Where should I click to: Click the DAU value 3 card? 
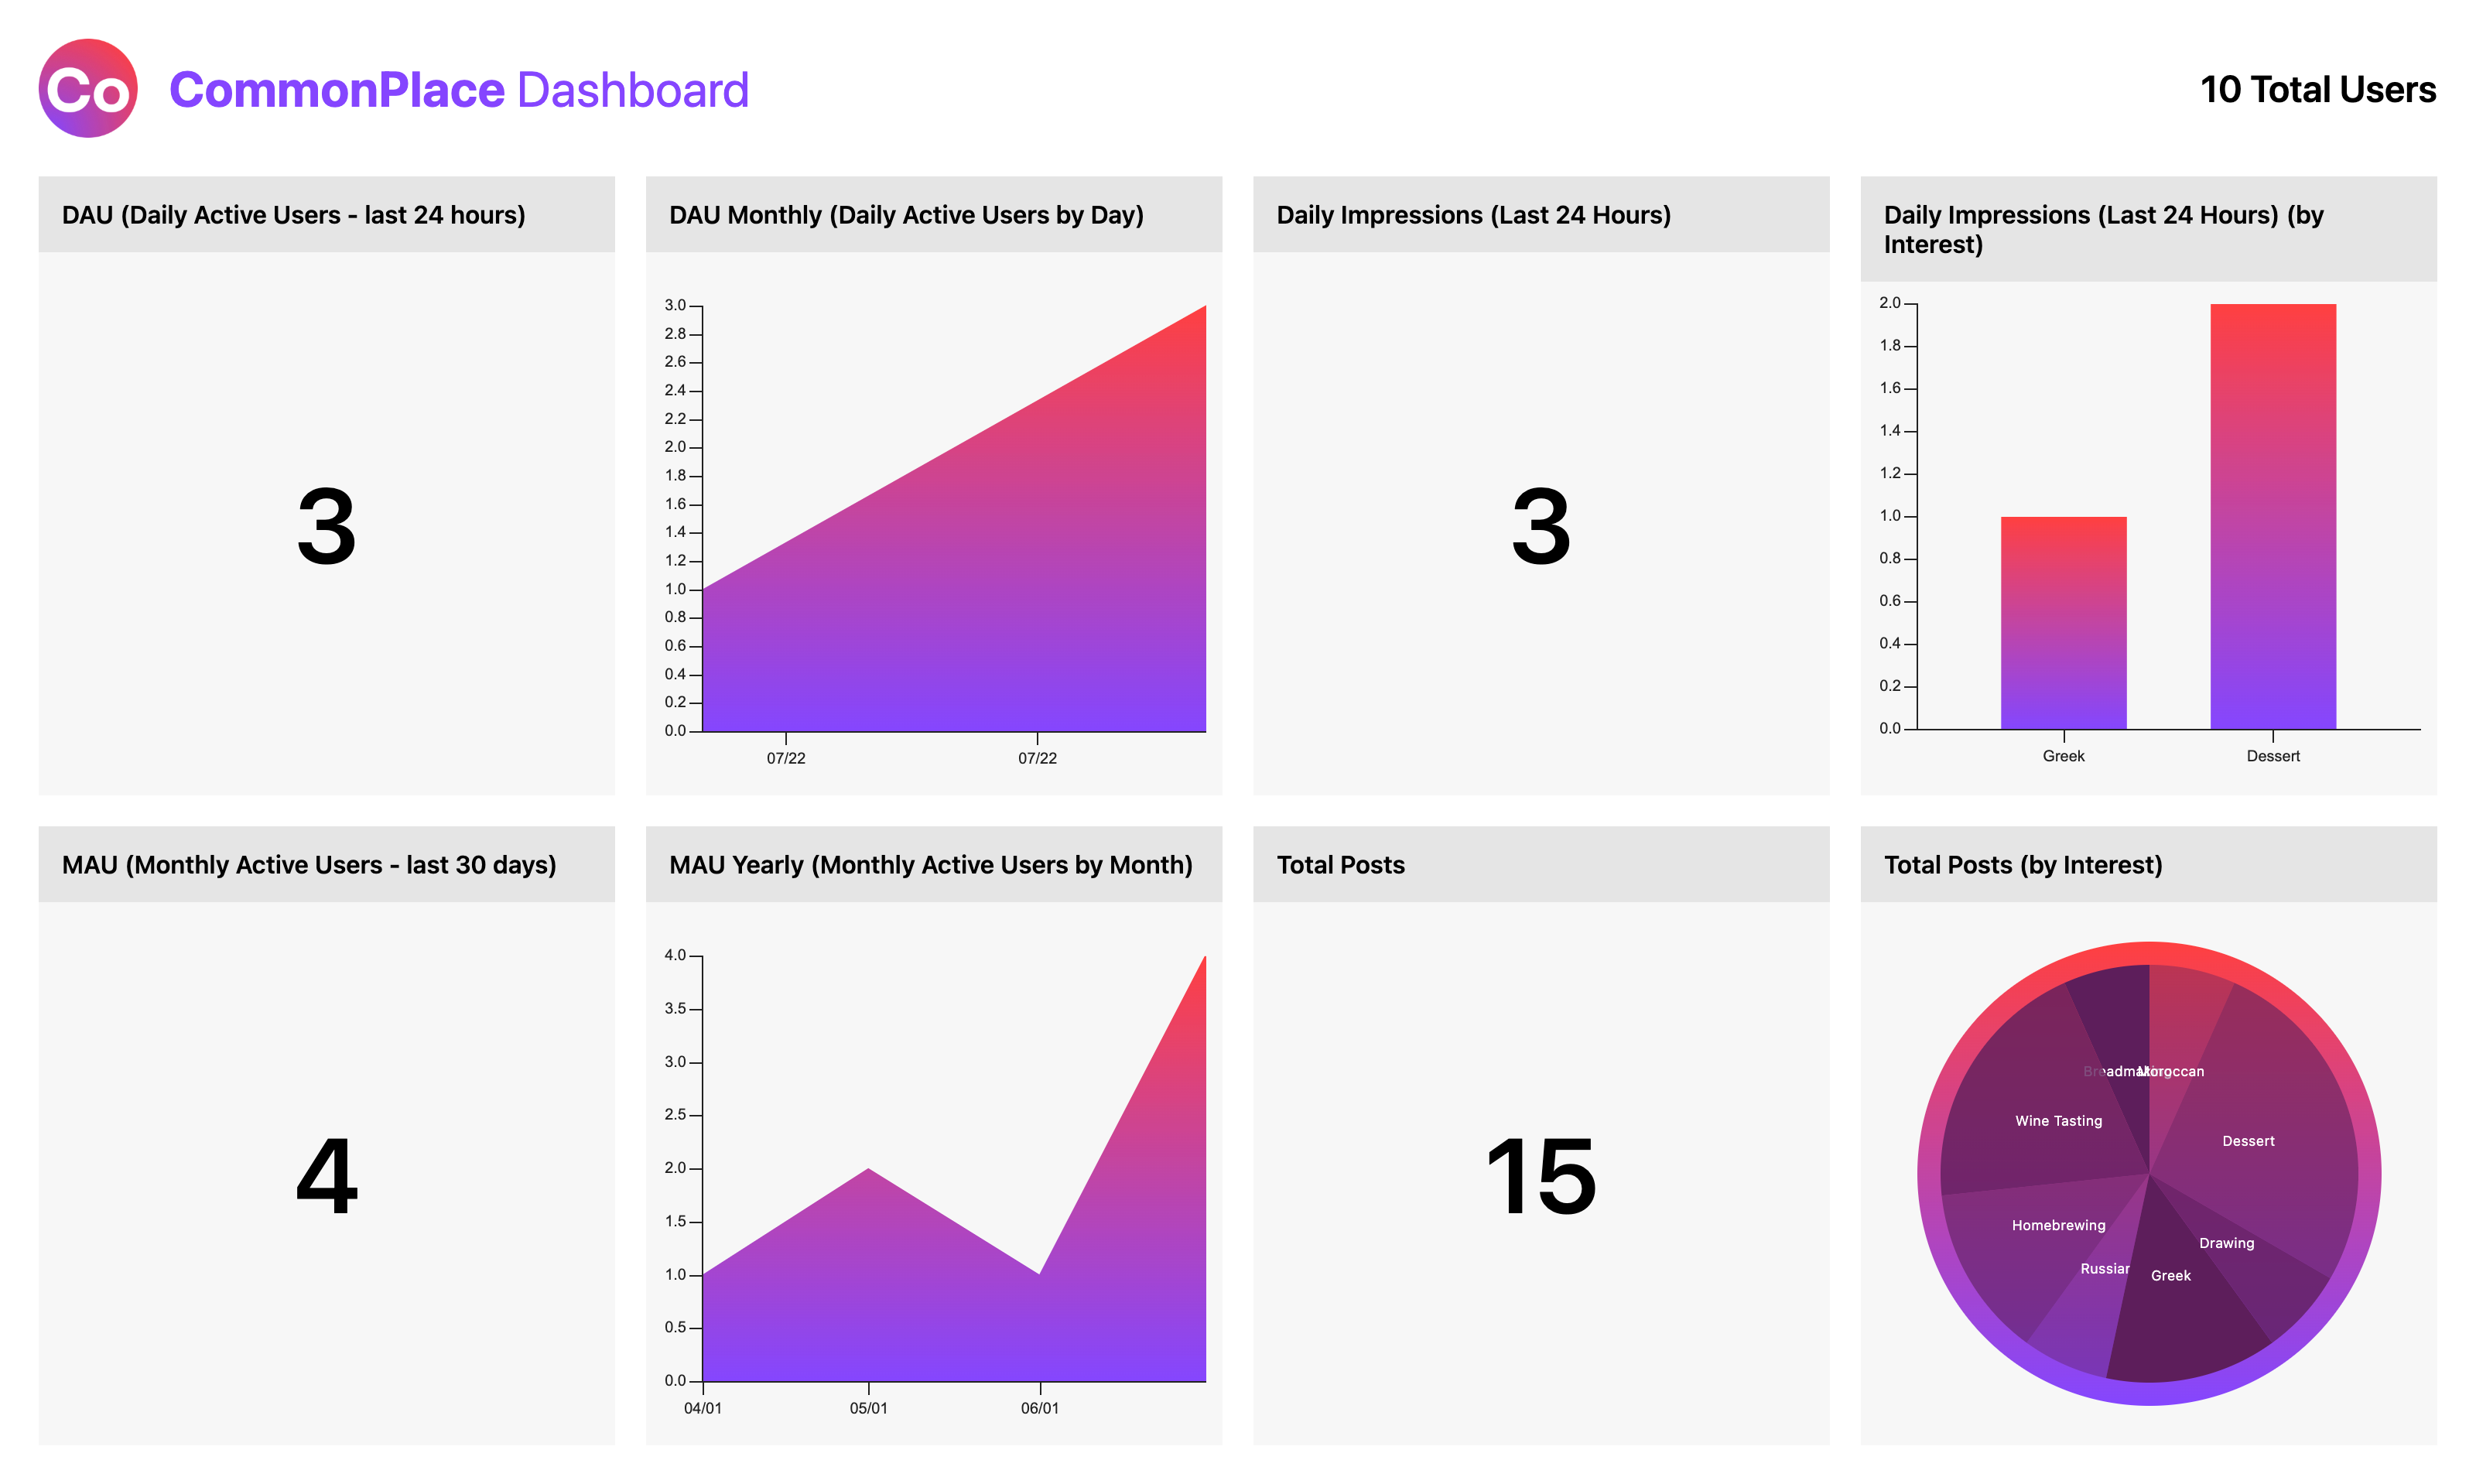click(326, 525)
